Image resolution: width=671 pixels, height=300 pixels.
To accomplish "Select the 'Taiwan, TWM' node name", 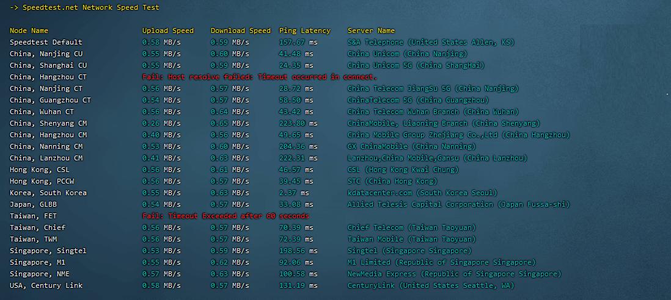I will [33, 239].
